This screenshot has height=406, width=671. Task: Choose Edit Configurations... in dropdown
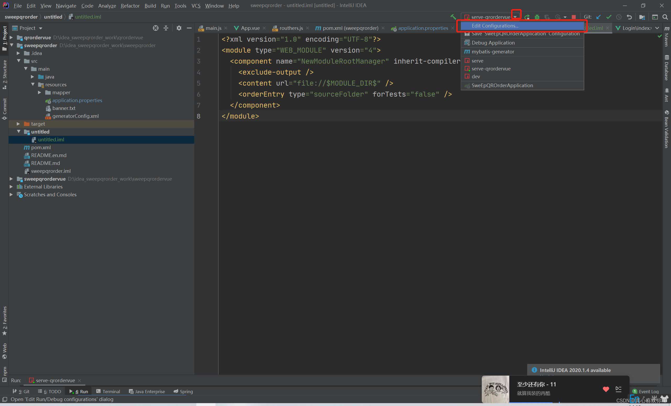tap(522, 26)
